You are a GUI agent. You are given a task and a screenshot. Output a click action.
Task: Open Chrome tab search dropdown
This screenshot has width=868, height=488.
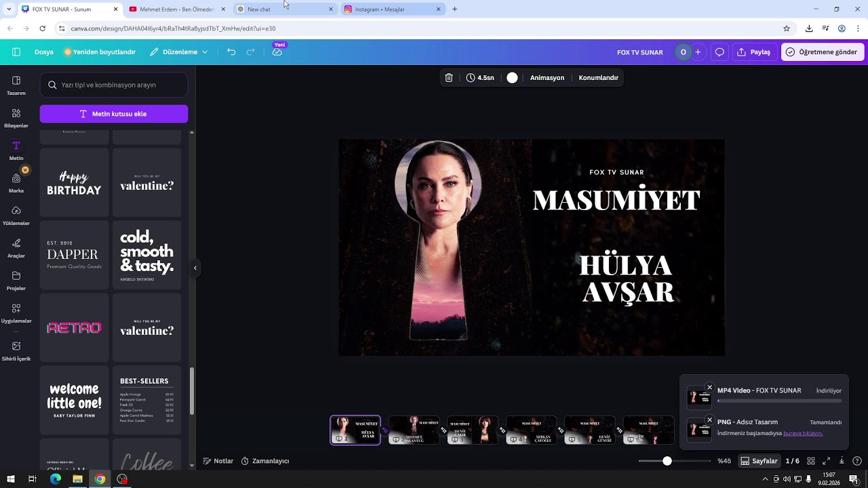point(9,9)
